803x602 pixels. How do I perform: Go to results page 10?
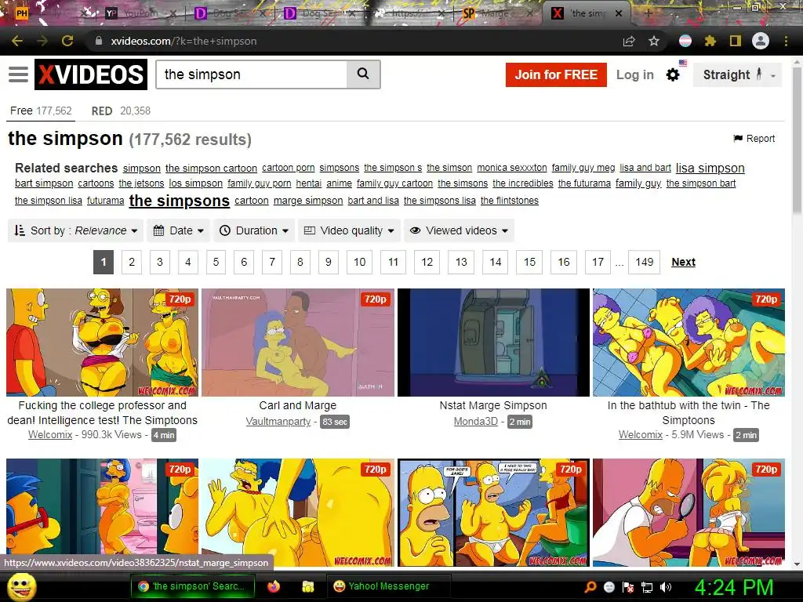[359, 262]
